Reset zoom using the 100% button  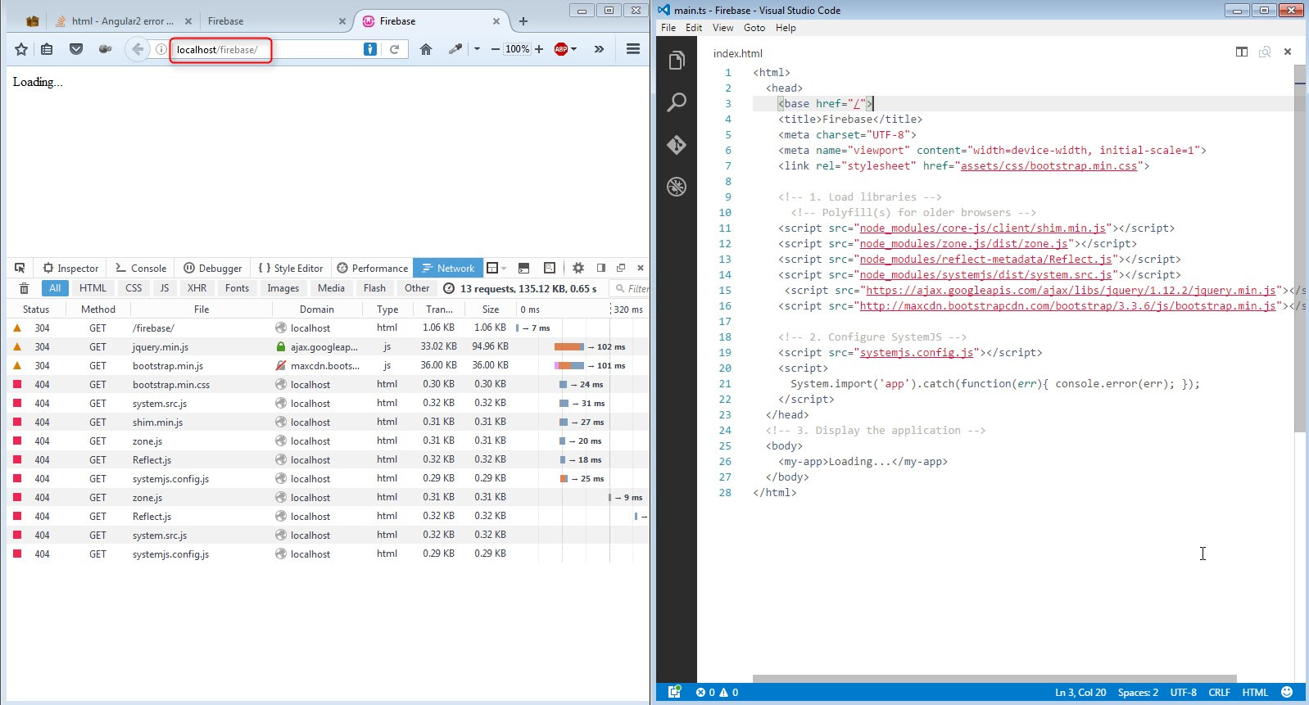point(517,49)
